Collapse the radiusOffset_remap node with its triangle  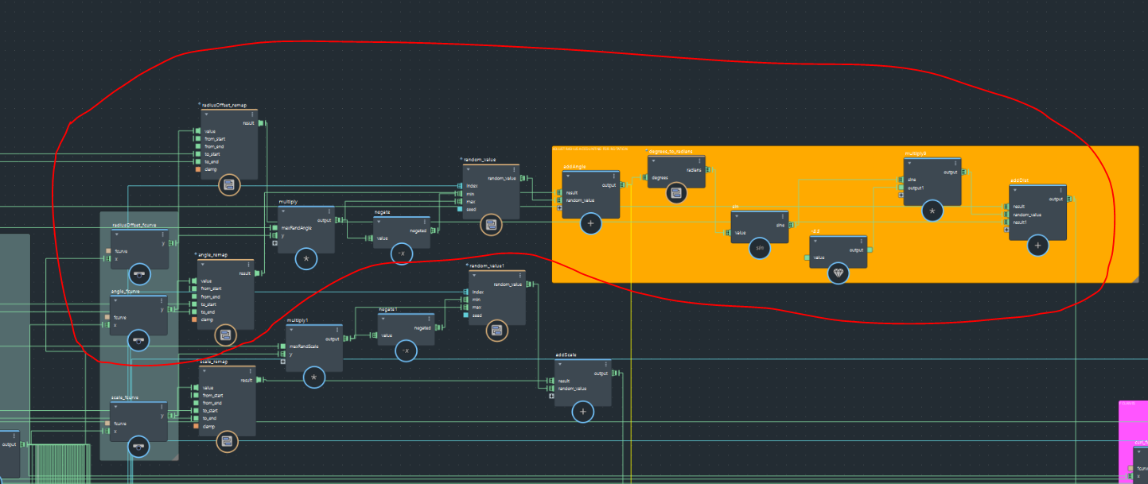coord(205,114)
